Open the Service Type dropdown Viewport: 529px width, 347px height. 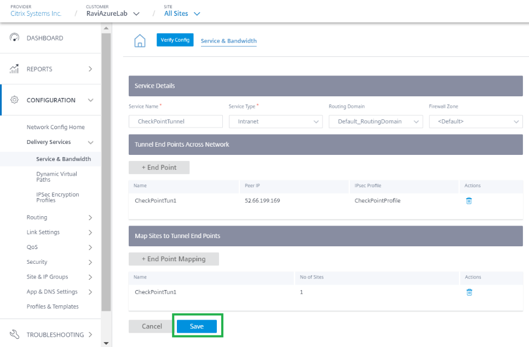[x=275, y=122]
